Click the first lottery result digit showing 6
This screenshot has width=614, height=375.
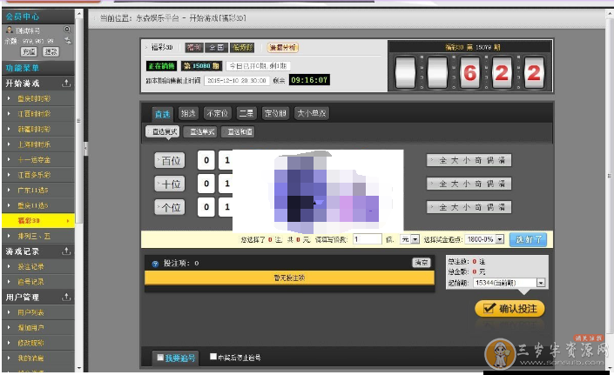click(x=470, y=73)
